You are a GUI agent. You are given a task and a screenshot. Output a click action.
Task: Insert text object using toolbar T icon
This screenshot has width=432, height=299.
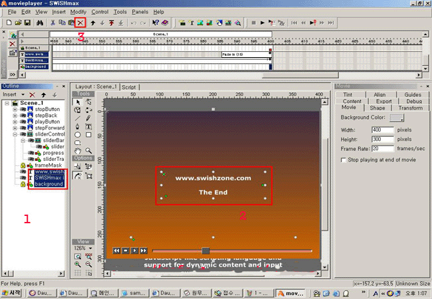191,23
